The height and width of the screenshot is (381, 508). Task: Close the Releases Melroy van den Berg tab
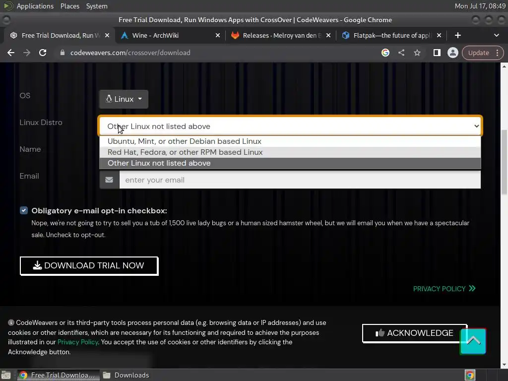click(x=328, y=35)
